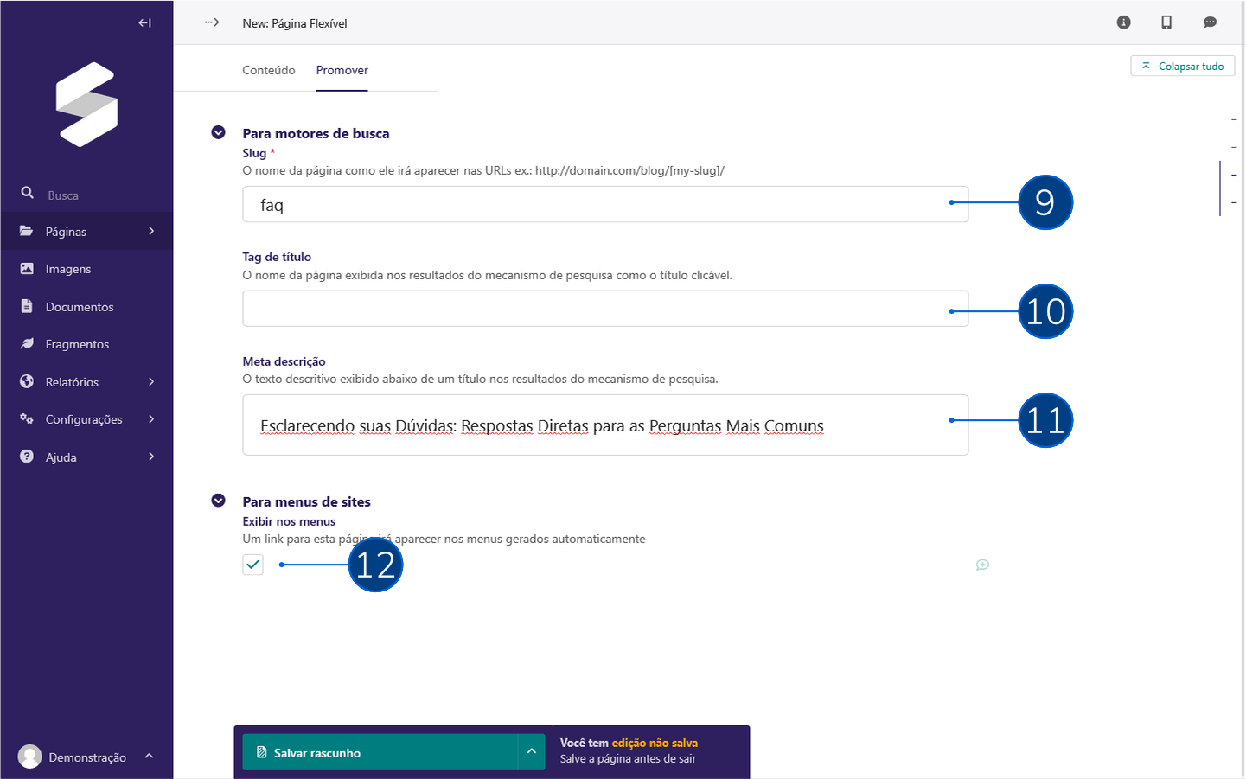Uncheck the Exibir nos menus checkbox
1246x779 pixels.
coord(252,565)
